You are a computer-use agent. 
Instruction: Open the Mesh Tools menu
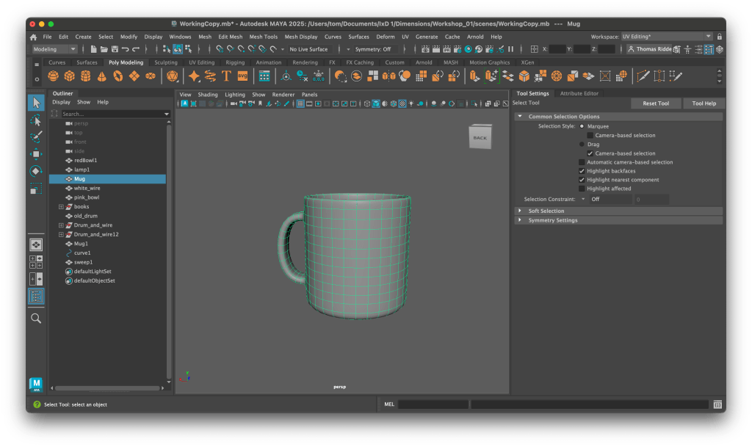(x=263, y=37)
